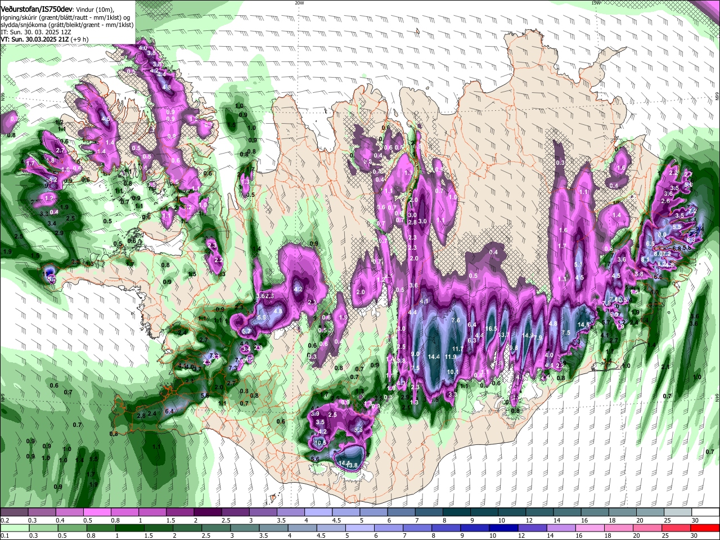Click the 'IT: Sun. 30. 03. 2025 12Z' line
The image size is (720, 540).
click(36, 33)
